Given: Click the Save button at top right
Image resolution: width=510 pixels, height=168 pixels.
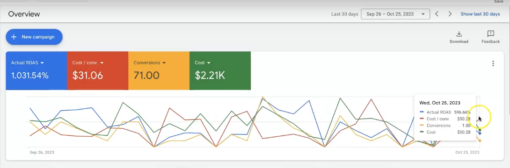Looking at the screenshot, I should pyautogui.click(x=499, y=1).
